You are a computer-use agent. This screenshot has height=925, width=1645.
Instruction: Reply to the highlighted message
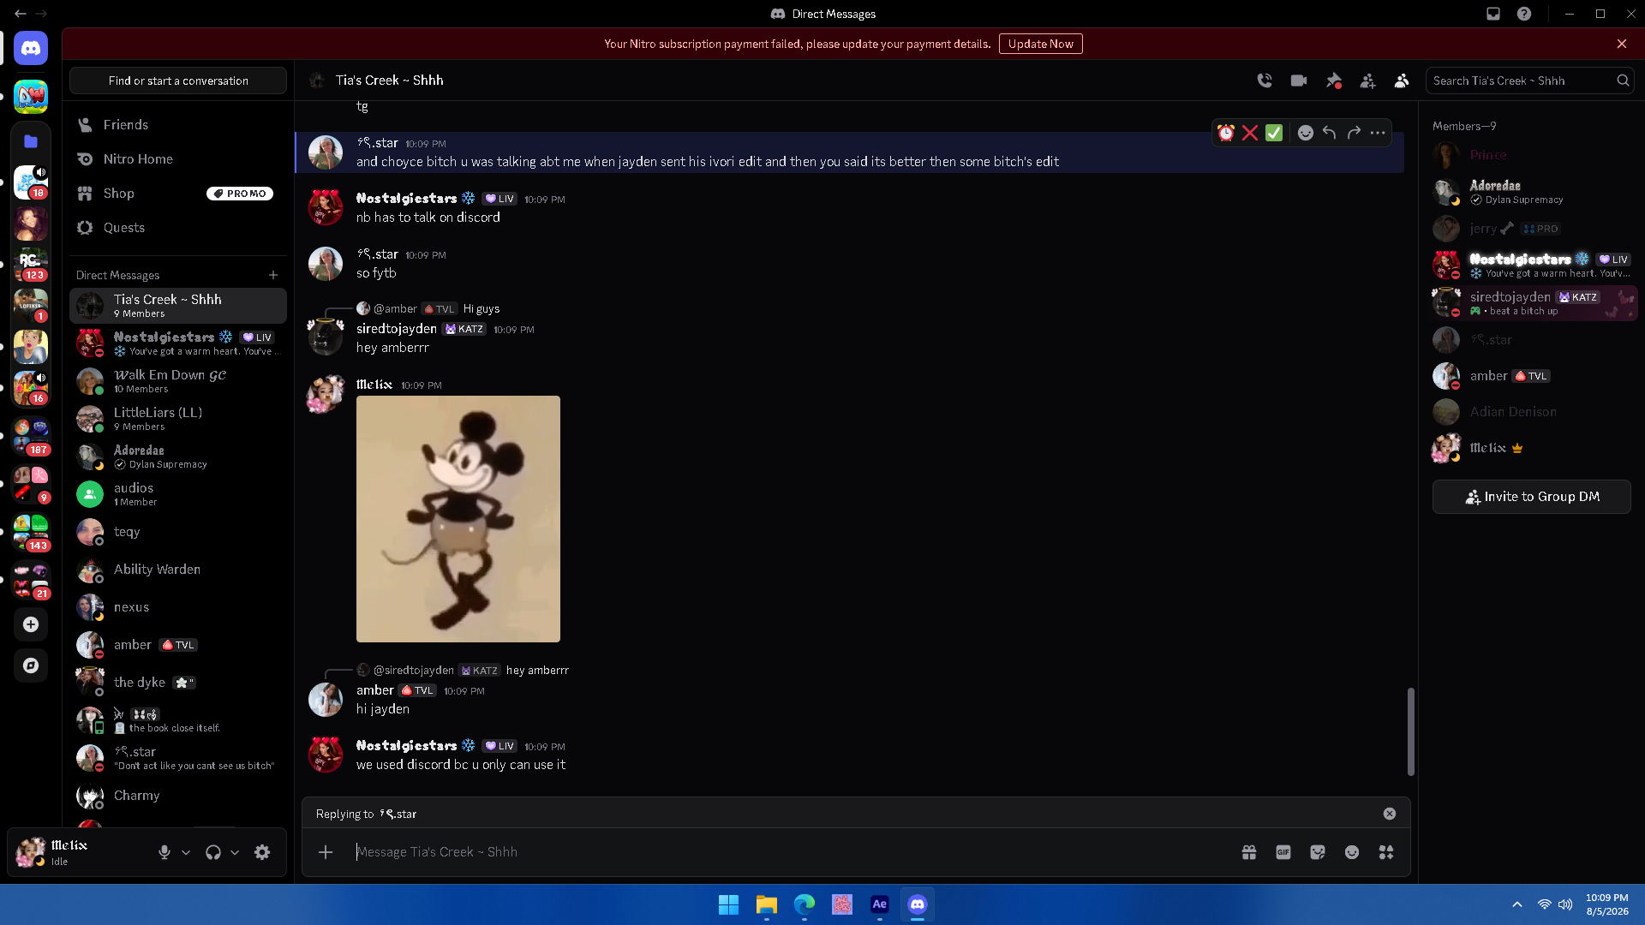pos(1329,133)
